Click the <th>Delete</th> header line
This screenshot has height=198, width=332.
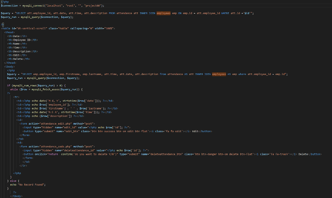[18, 59]
